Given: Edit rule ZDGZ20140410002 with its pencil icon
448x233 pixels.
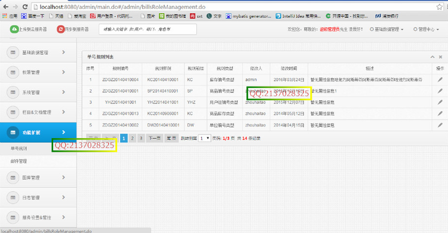Looking at the screenshot, I should point(440,125).
